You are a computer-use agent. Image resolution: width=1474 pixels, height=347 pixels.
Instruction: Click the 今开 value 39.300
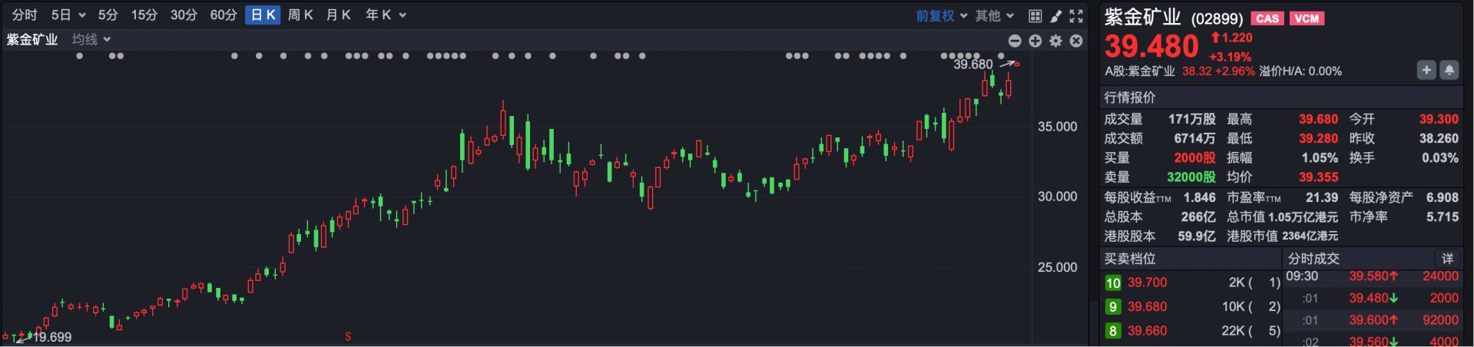1439,119
